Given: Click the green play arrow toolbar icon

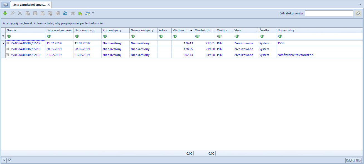Looking at the screenshot, I should (x=80, y=13).
